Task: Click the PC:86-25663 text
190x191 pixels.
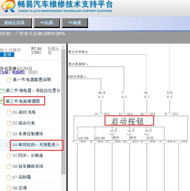Action: [37, 51]
